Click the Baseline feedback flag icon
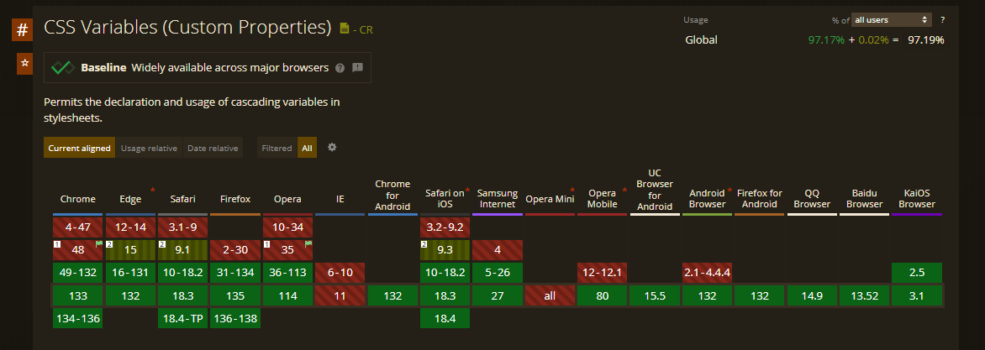This screenshot has height=350, width=985. [357, 67]
